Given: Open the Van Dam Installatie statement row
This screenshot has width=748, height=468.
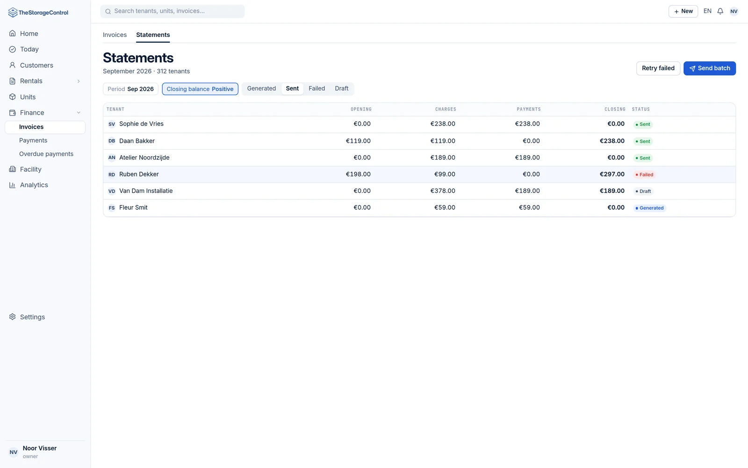Looking at the screenshot, I should coord(419,191).
